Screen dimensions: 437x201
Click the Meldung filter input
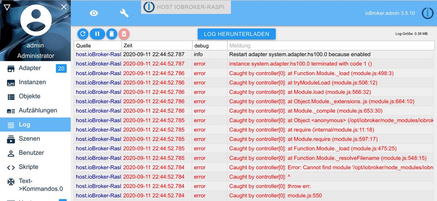[331, 45]
